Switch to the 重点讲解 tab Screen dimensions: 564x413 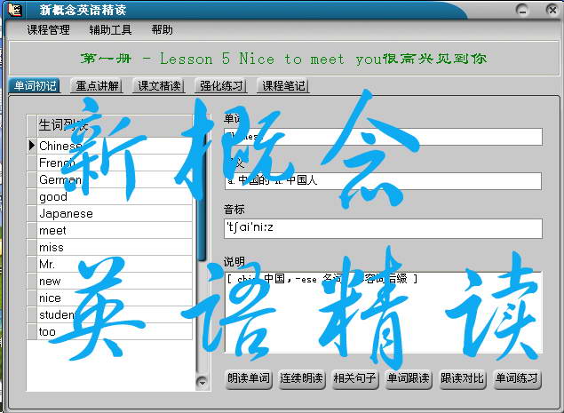point(97,86)
